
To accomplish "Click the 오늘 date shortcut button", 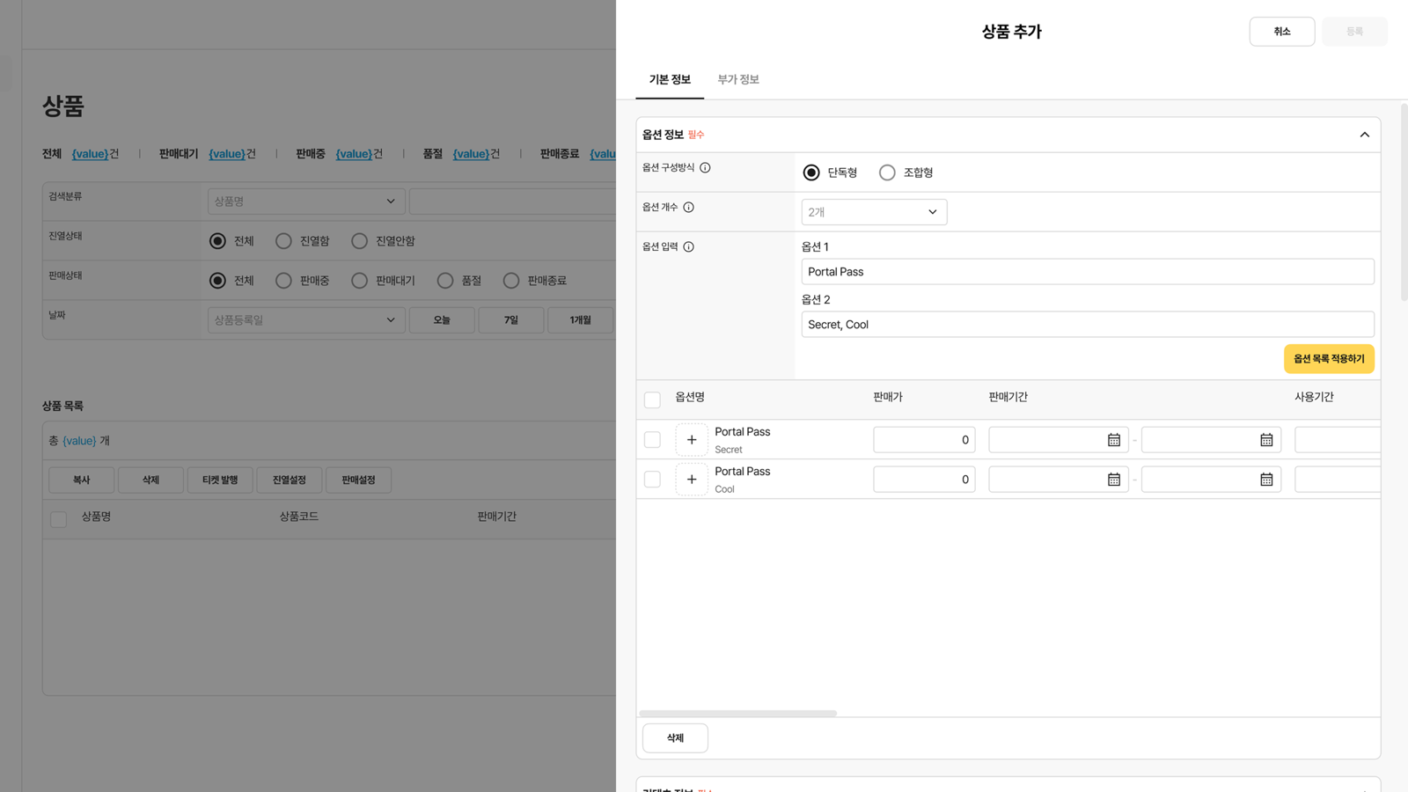I will click(442, 320).
